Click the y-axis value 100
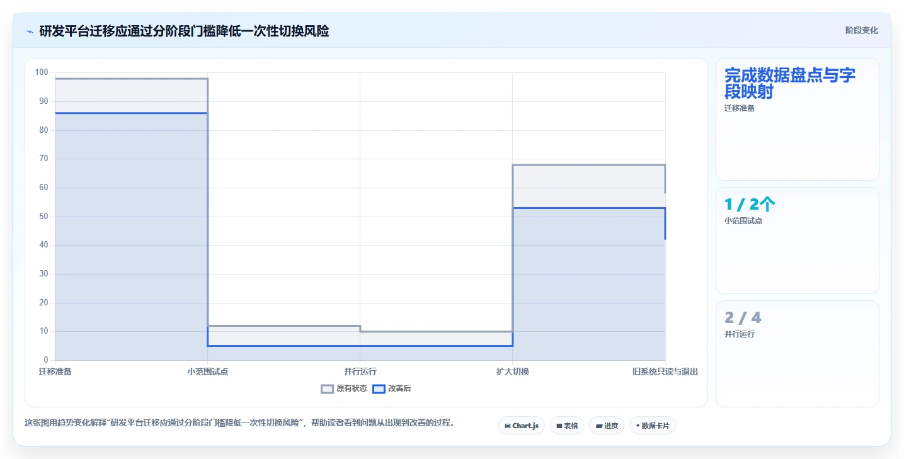 tap(42, 72)
